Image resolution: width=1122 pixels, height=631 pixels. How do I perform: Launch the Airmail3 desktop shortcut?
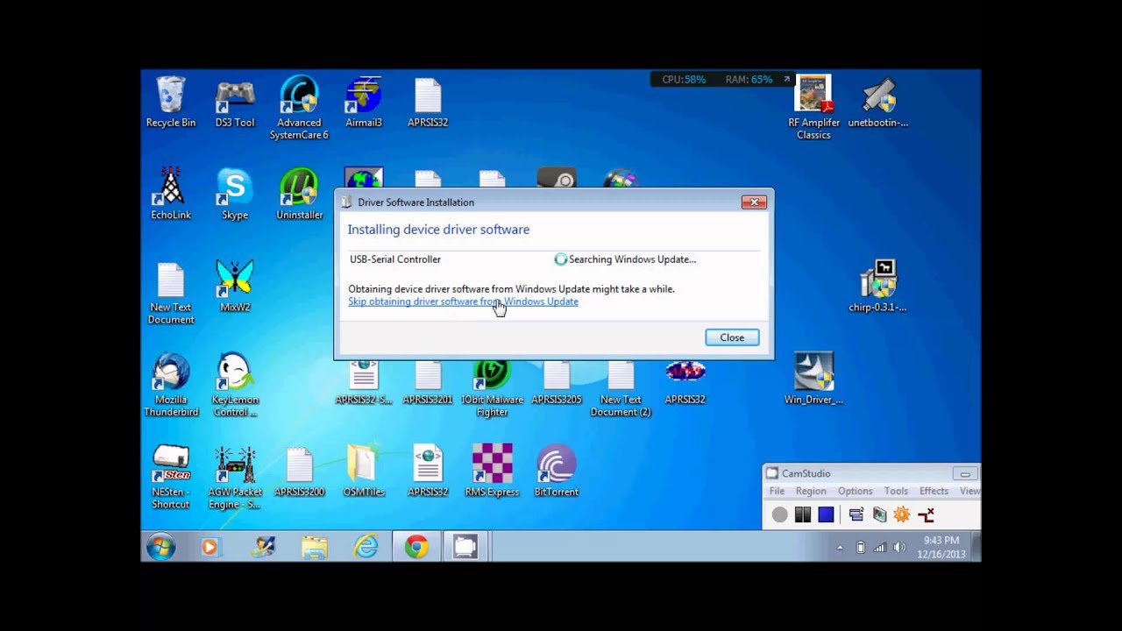click(x=364, y=103)
